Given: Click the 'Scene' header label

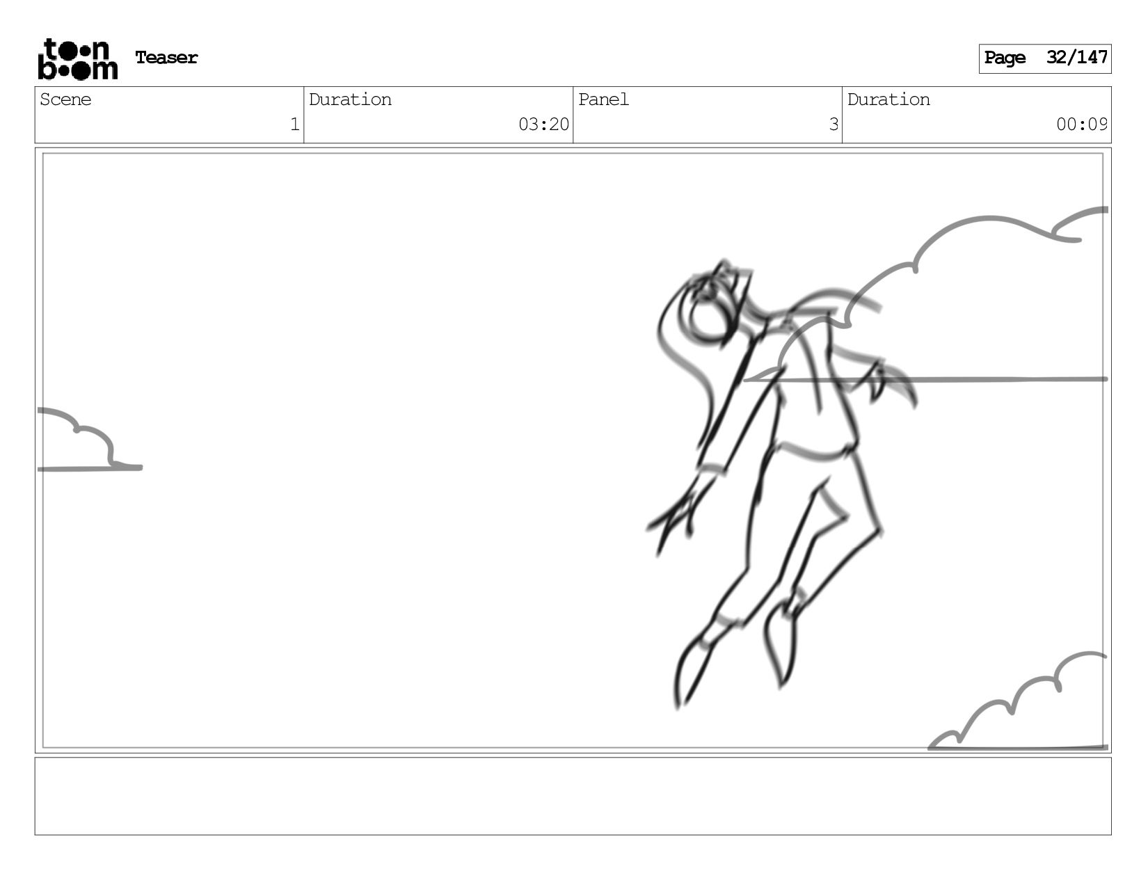Looking at the screenshot, I should tap(65, 99).
